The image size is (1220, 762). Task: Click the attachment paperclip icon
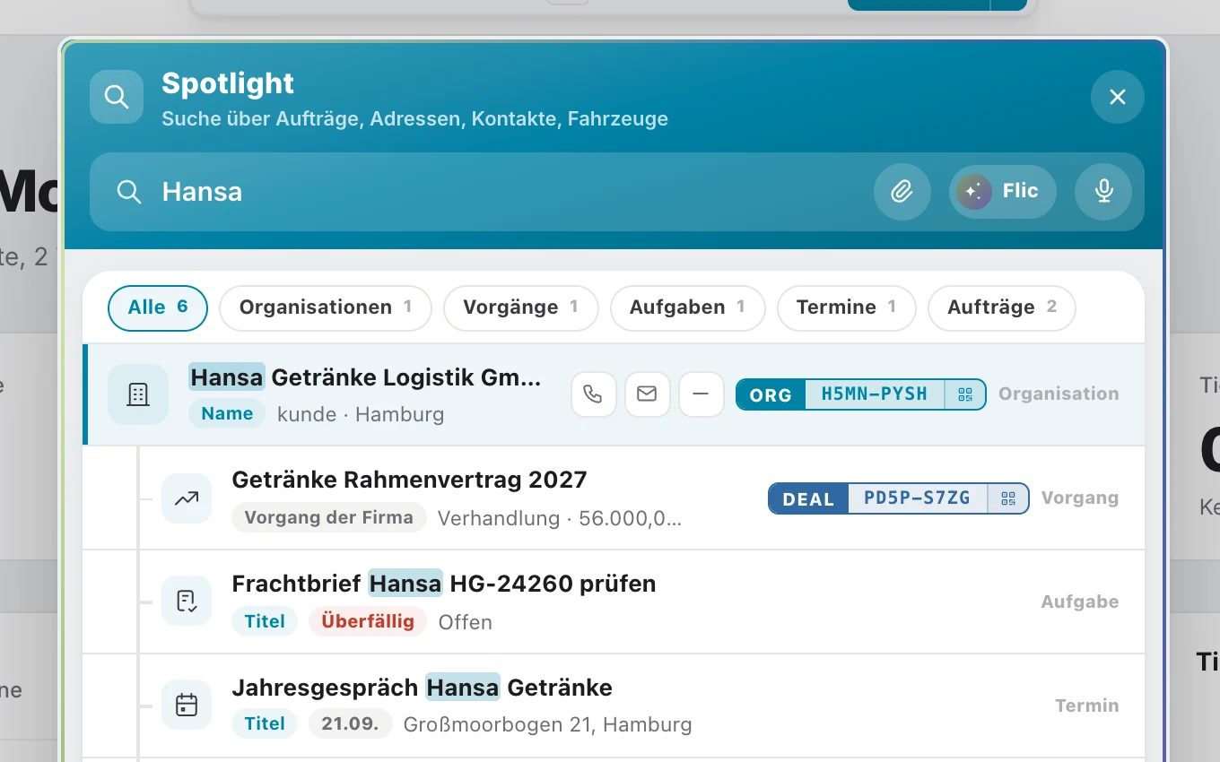tap(902, 191)
